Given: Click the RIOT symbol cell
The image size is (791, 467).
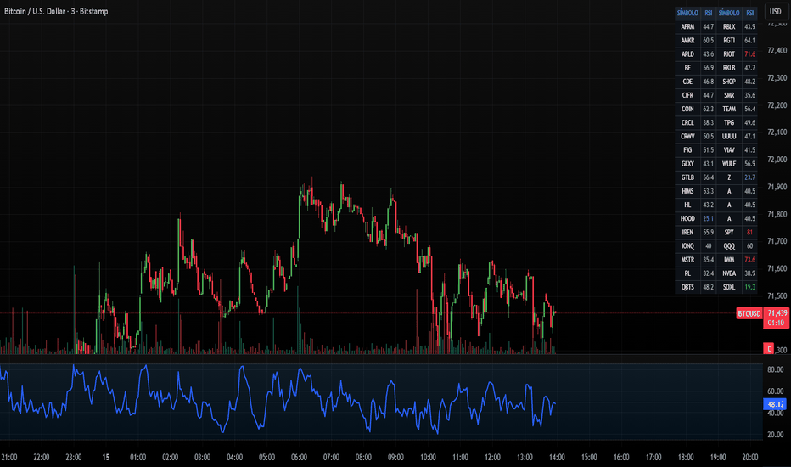Looking at the screenshot, I should (x=729, y=53).
